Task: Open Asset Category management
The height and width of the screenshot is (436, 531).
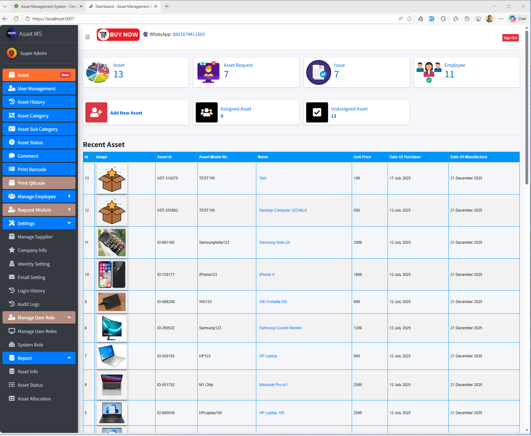Action: [x=33, y=115]
